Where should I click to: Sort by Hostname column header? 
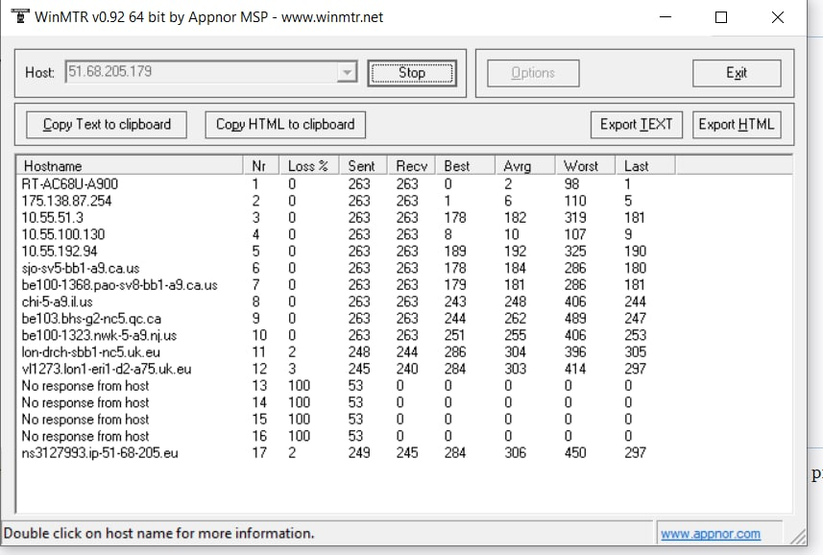tap(130, 166)
